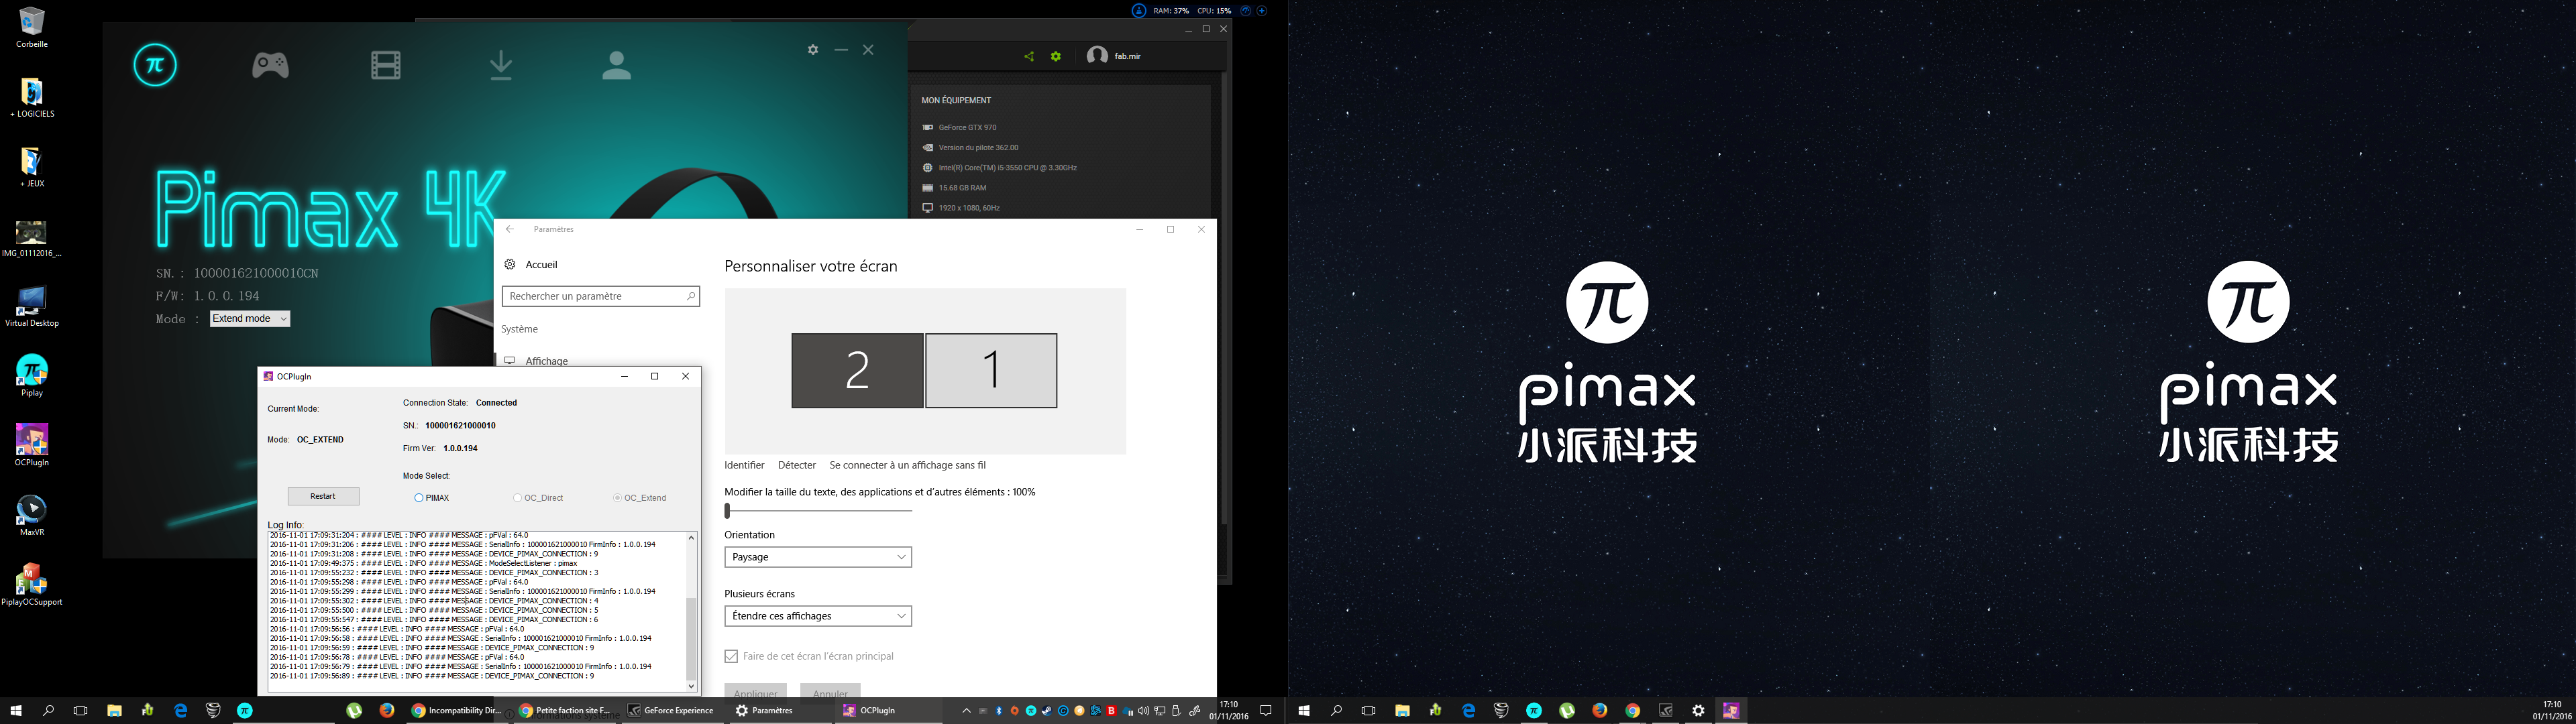
Task: Open the user account tab in Piplay
Action: pos(617,66)
